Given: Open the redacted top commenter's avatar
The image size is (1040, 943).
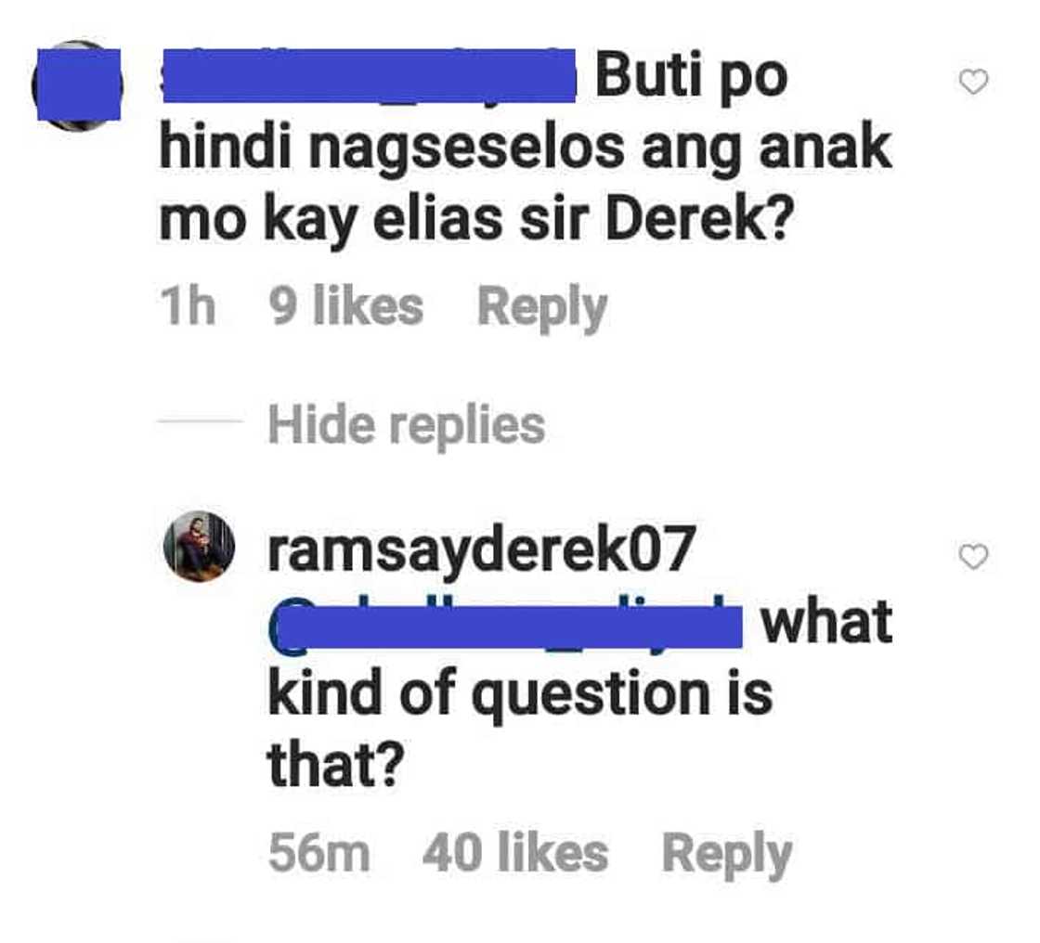Looking at the screenshot, I should pos(78,85).
